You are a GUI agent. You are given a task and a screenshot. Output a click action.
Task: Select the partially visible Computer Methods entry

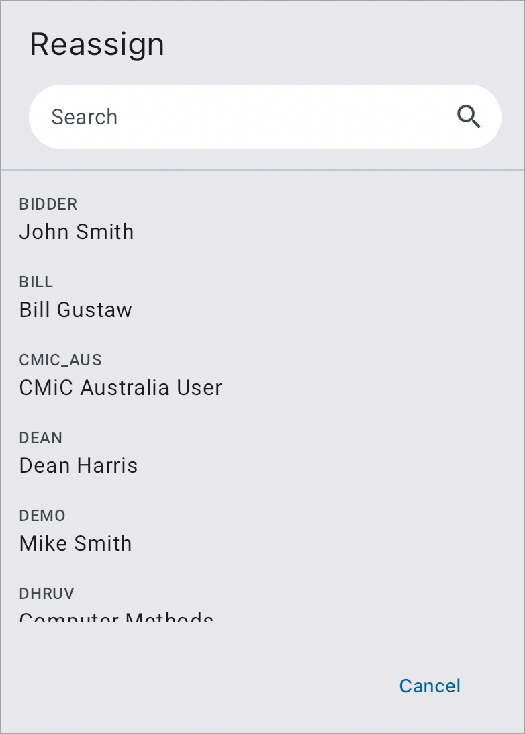[x=116, y=616]
